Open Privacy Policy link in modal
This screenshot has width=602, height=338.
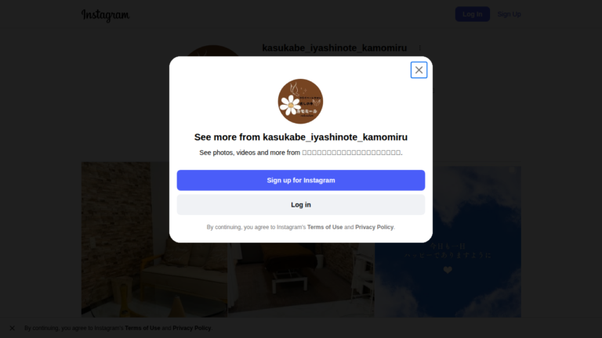point(375,227)
